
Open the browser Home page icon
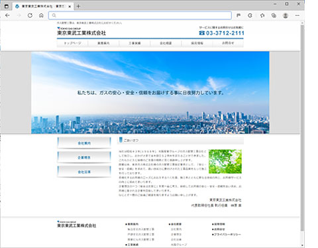point(41,15)
